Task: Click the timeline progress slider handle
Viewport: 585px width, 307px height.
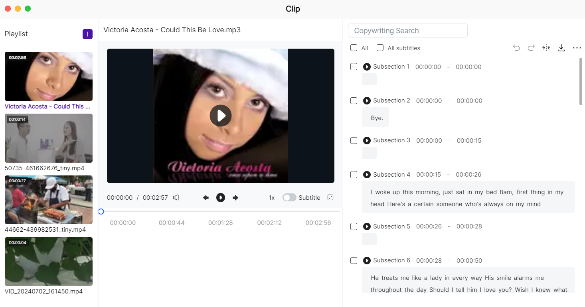Action: click(101, 212)
